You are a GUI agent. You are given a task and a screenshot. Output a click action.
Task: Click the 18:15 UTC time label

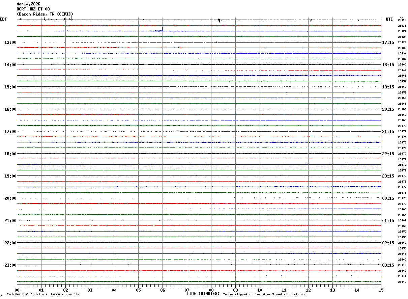coord(388,65)
